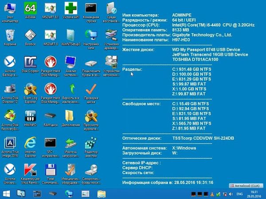Select the MSDaRT 8 shortcut
The image size is (266, 199).
point(51,37)
